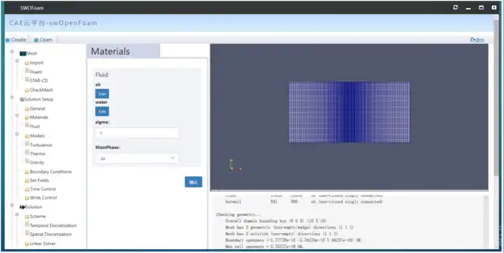Collapse the Scheme tree expander

coord(17,215)
